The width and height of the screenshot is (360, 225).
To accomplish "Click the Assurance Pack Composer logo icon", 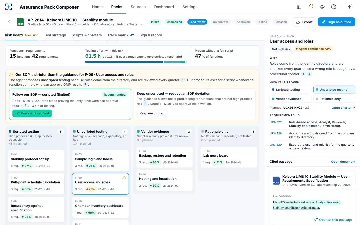I will point(9,7).
